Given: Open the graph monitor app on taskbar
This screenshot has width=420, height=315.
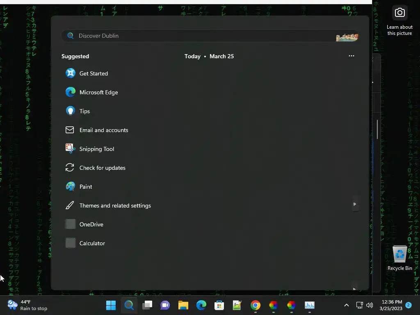Looking at the screenshot, I should [309, 305].
